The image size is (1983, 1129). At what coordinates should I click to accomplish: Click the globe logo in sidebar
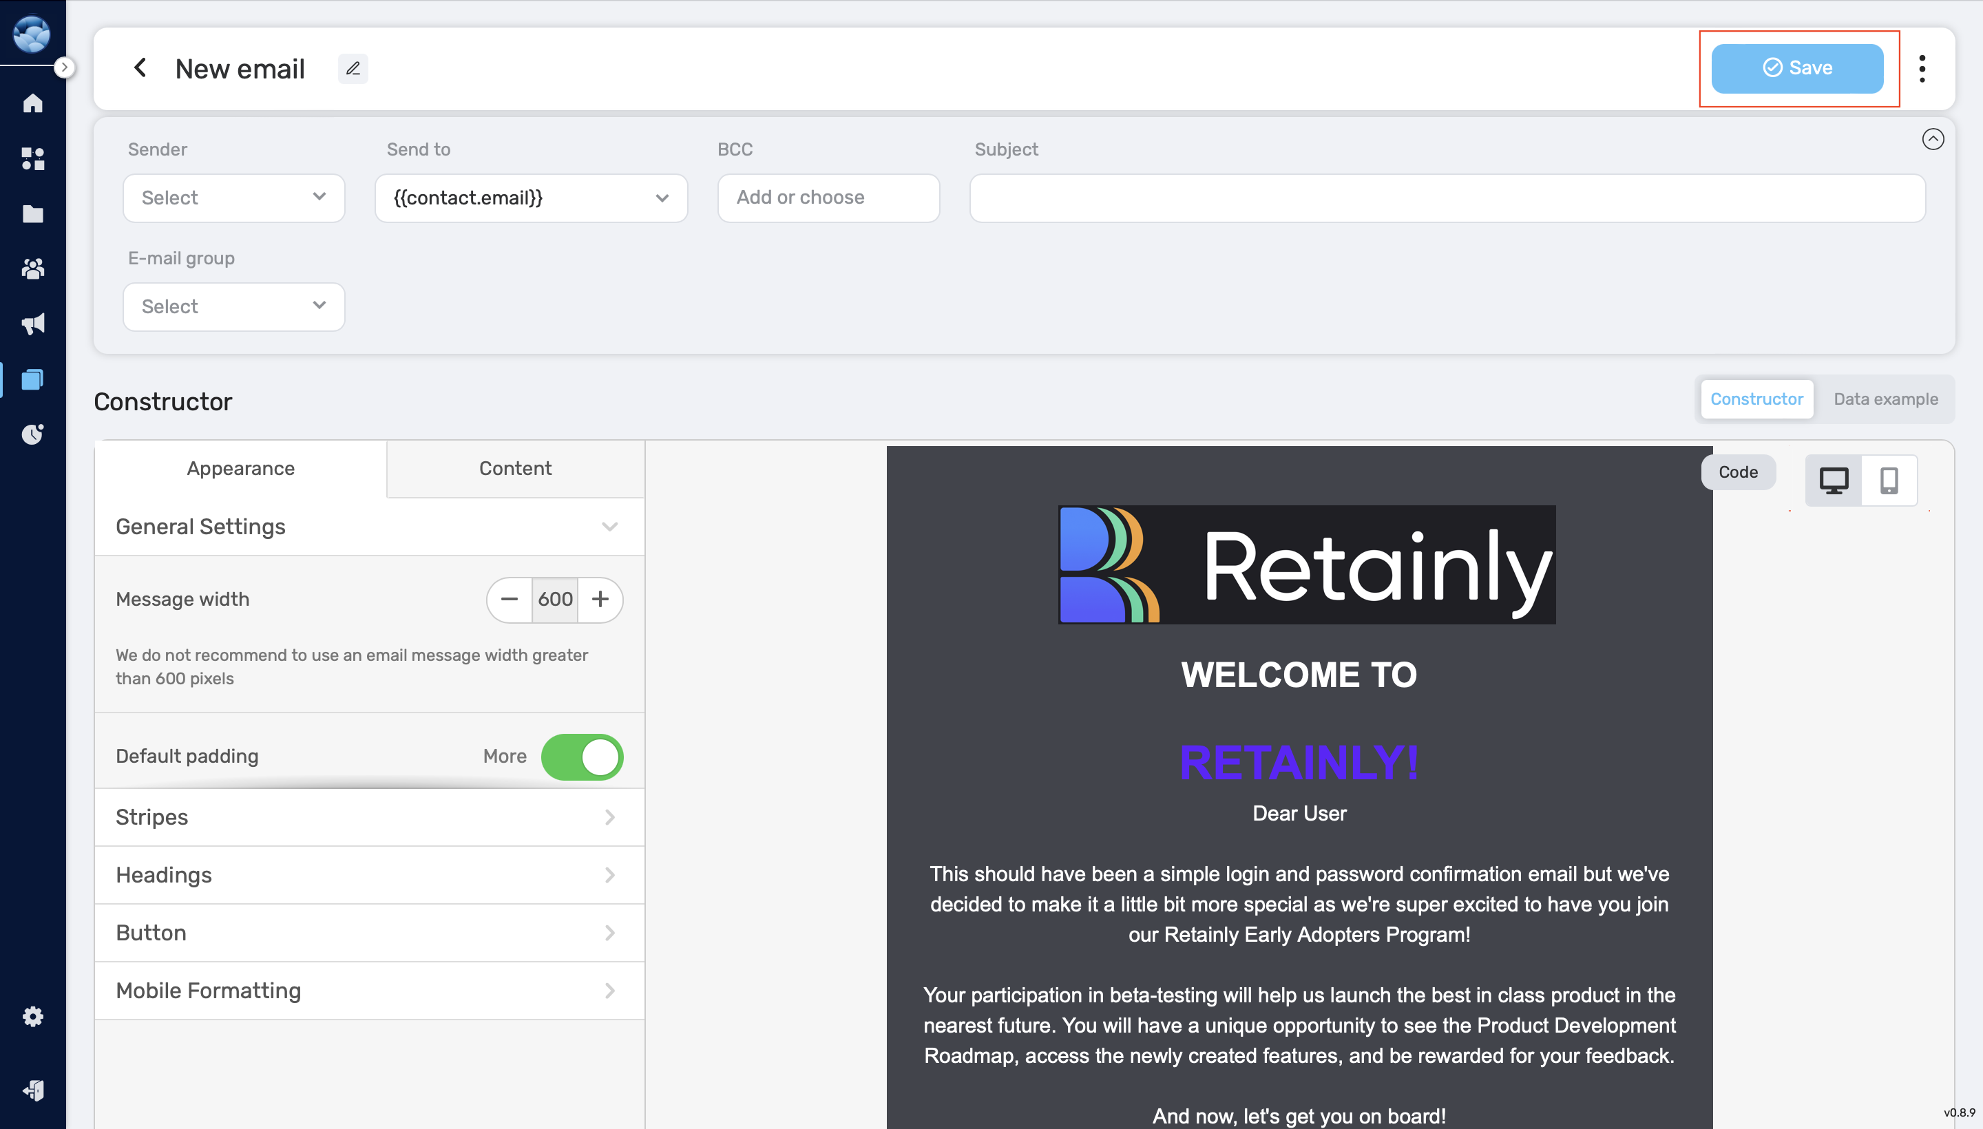click(x=32, y=34)
